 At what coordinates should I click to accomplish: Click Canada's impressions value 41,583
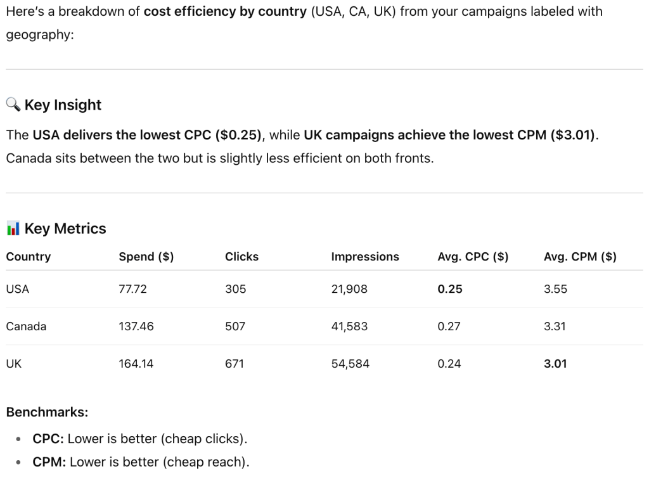(x=349, y=326)
